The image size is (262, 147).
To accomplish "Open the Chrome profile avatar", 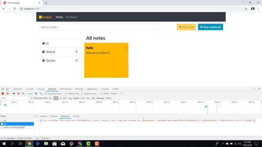I will (253, 9).
